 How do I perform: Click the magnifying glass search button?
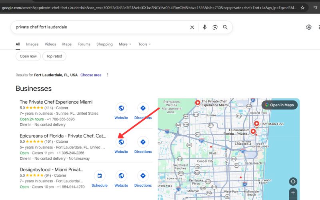coord(225,27)
